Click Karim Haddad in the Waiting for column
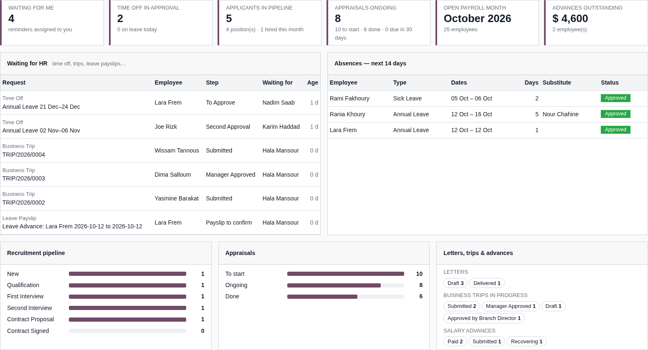The width and height of the screenshot is (648, 350). click(281, 127)
